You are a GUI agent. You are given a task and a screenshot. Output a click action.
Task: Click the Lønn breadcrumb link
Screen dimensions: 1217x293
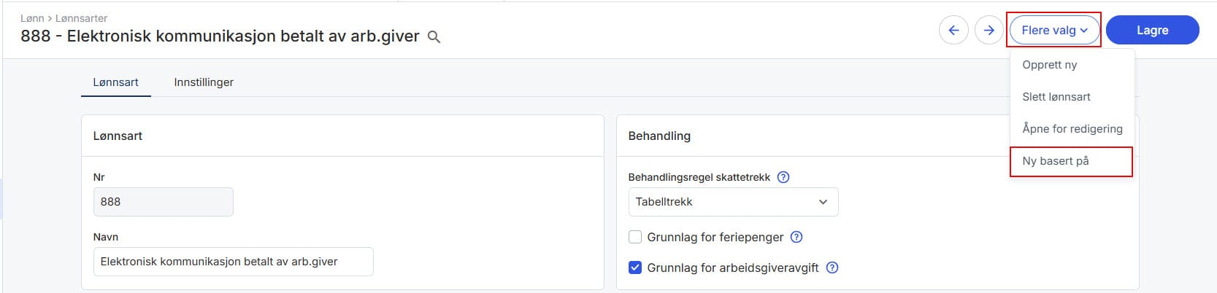click(x=32, y=18)
